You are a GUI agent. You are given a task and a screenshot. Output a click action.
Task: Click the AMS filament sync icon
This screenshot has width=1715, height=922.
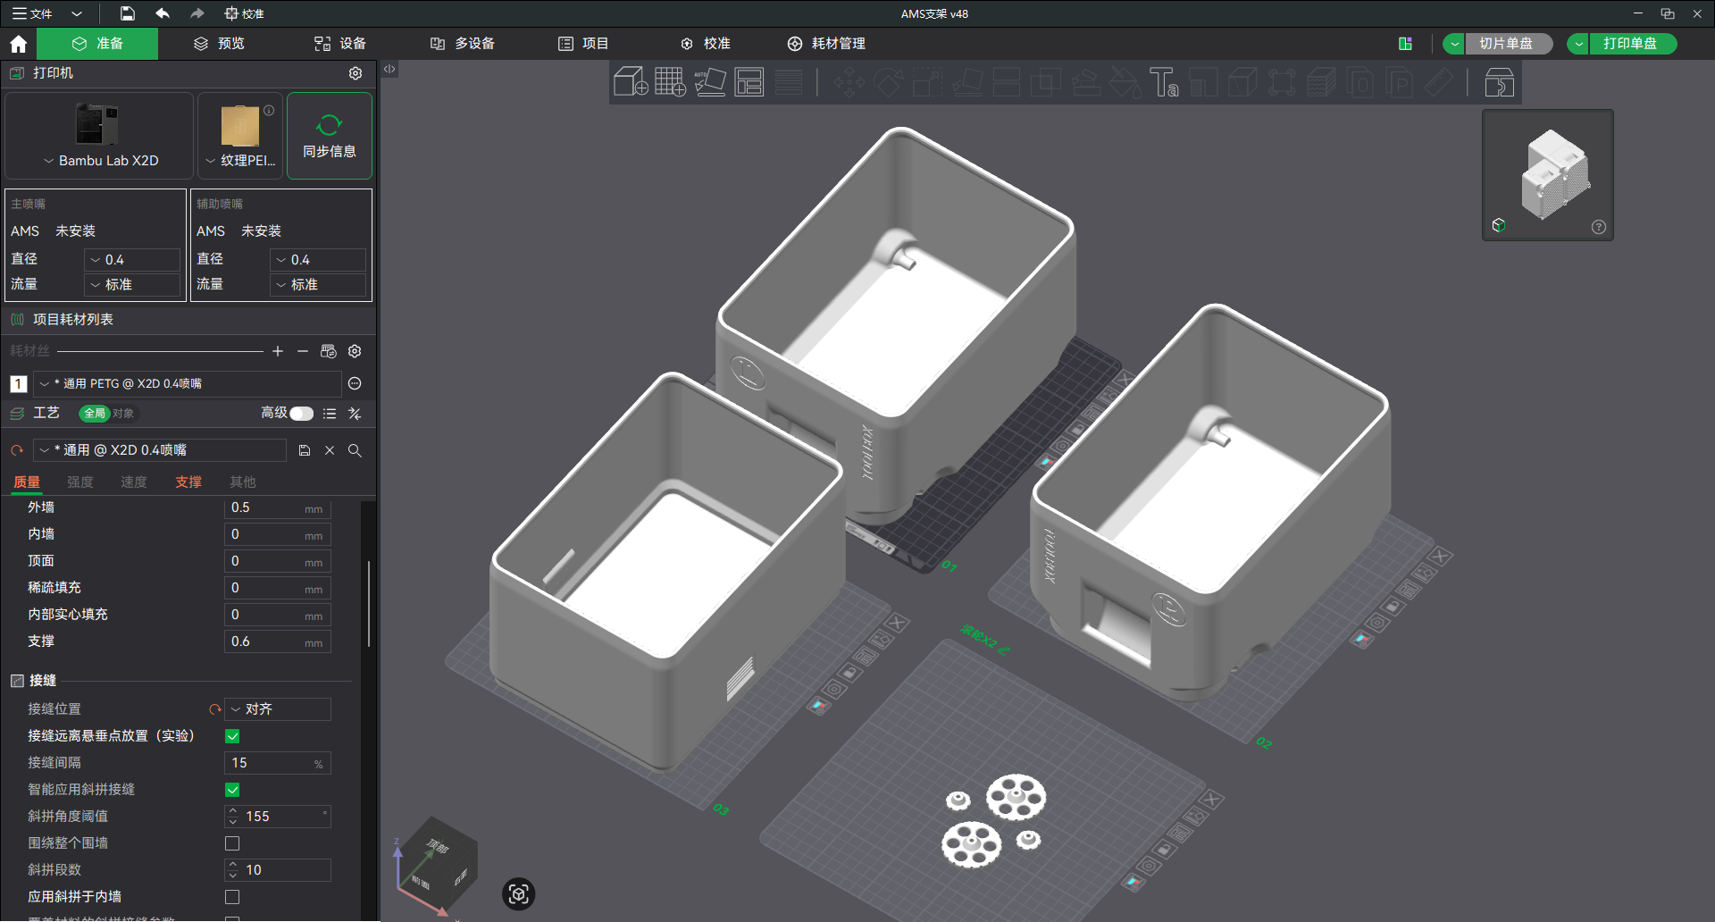[x=328, y=351]
